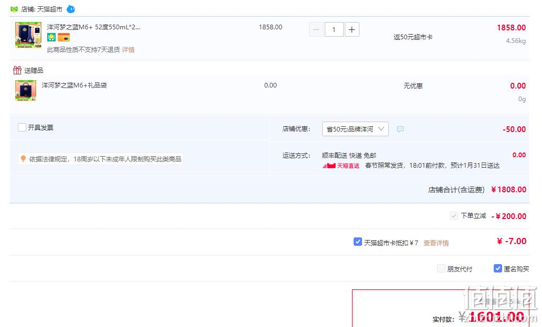542x327 pixels.
Task: Toggle the 下单立减 checkbox
Action: [454, 216]
